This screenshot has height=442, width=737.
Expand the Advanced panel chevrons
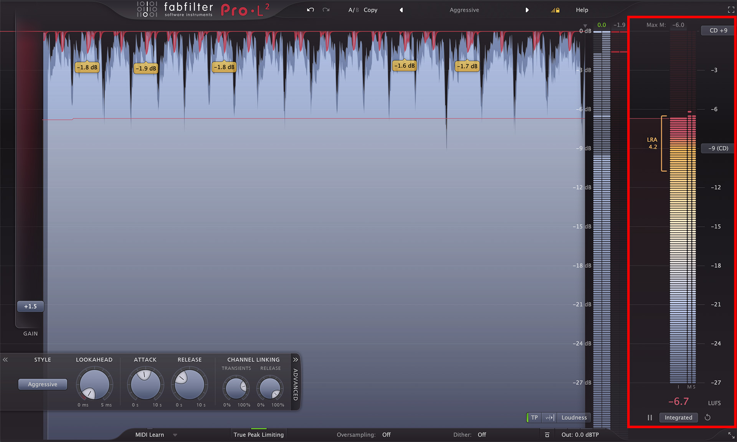[x=295, y=360]
